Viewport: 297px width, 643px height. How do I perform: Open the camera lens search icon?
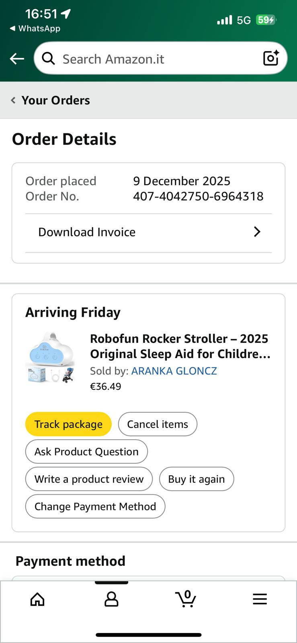(x=271, y=58)
